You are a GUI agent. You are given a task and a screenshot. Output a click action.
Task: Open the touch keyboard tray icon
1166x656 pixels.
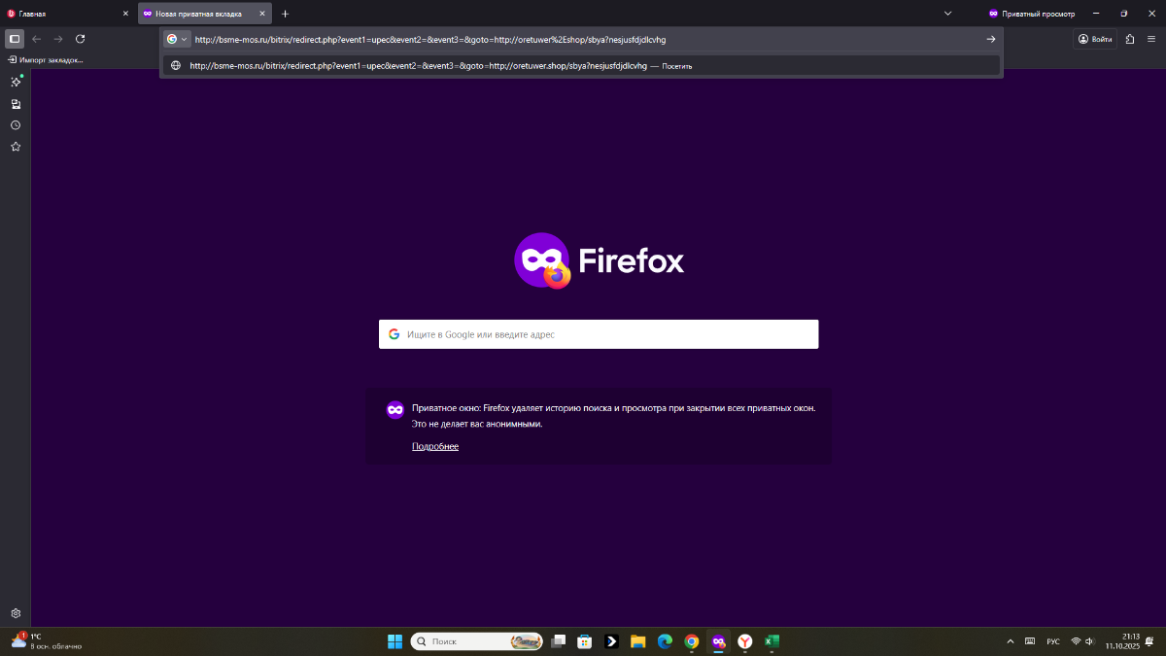[1030, 641]
